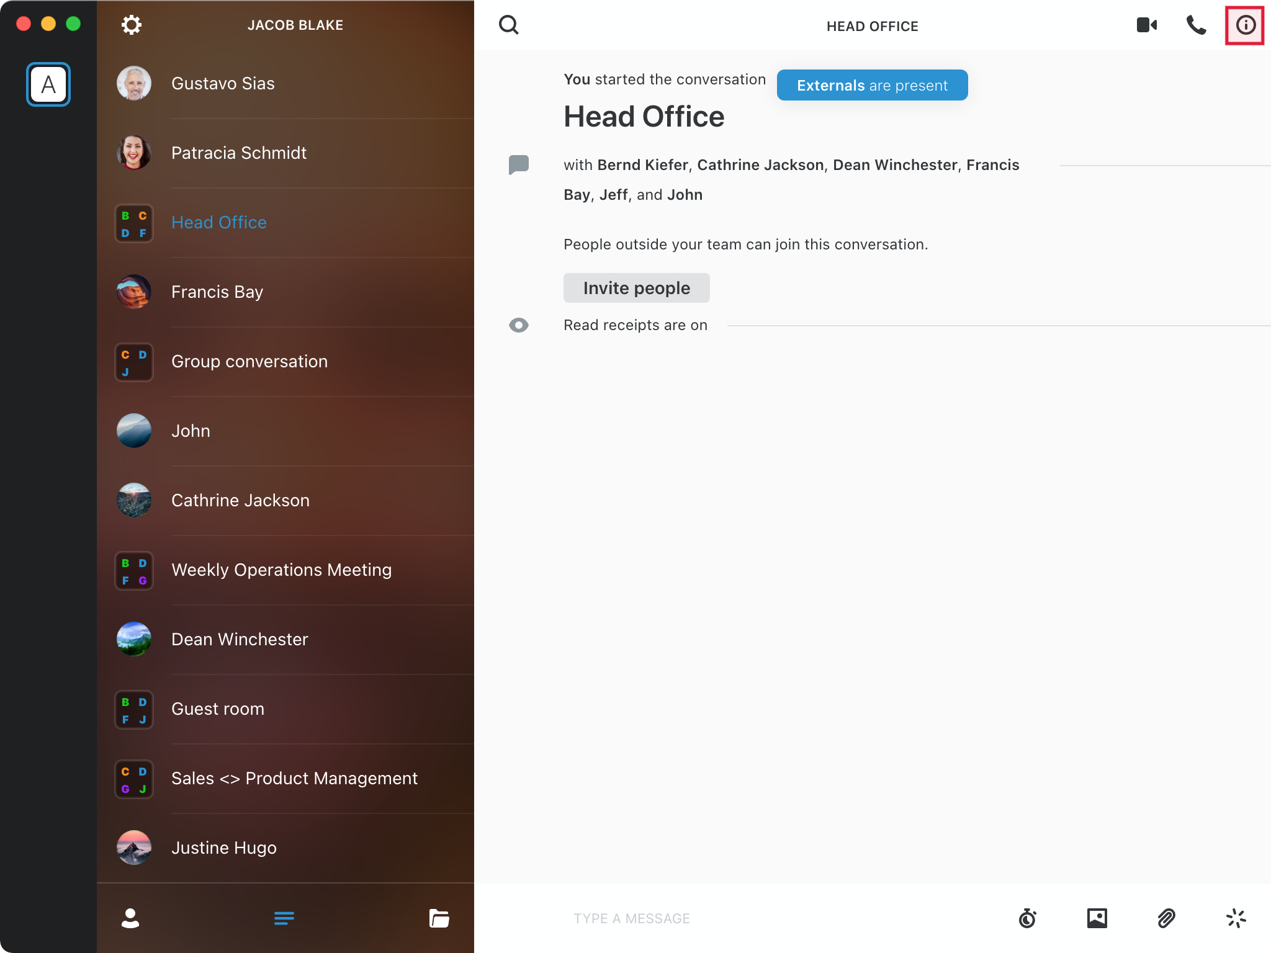Screen dimensions: 1271x953
Task: Click Cathrine Jackson avatar image
Action: [x=134, y=500]
